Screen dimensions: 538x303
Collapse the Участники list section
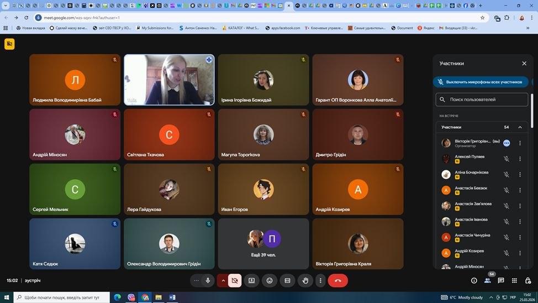(x=520, y=127)
